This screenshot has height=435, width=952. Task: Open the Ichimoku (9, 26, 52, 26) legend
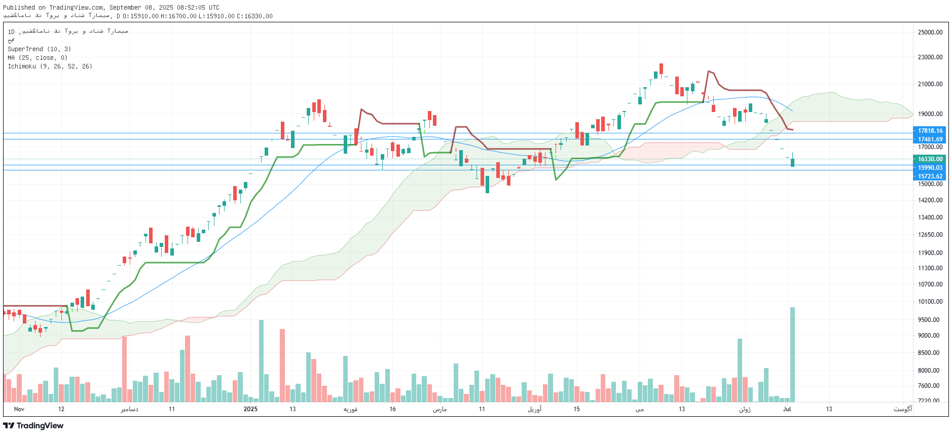[50, 66]
